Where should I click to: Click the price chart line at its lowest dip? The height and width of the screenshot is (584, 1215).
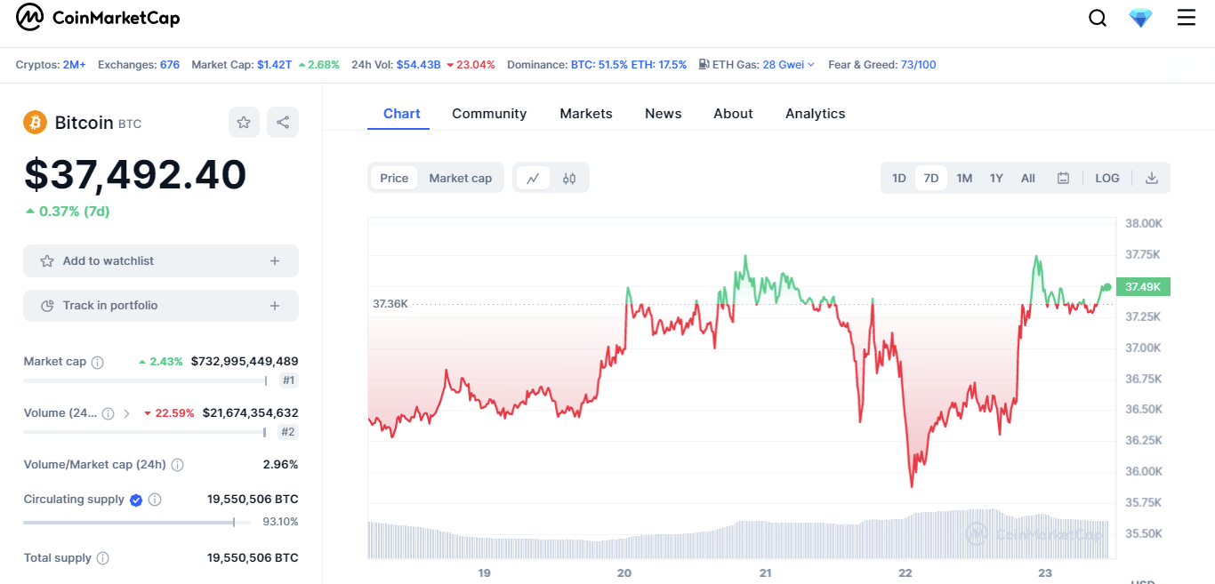(x=912, y=485)
